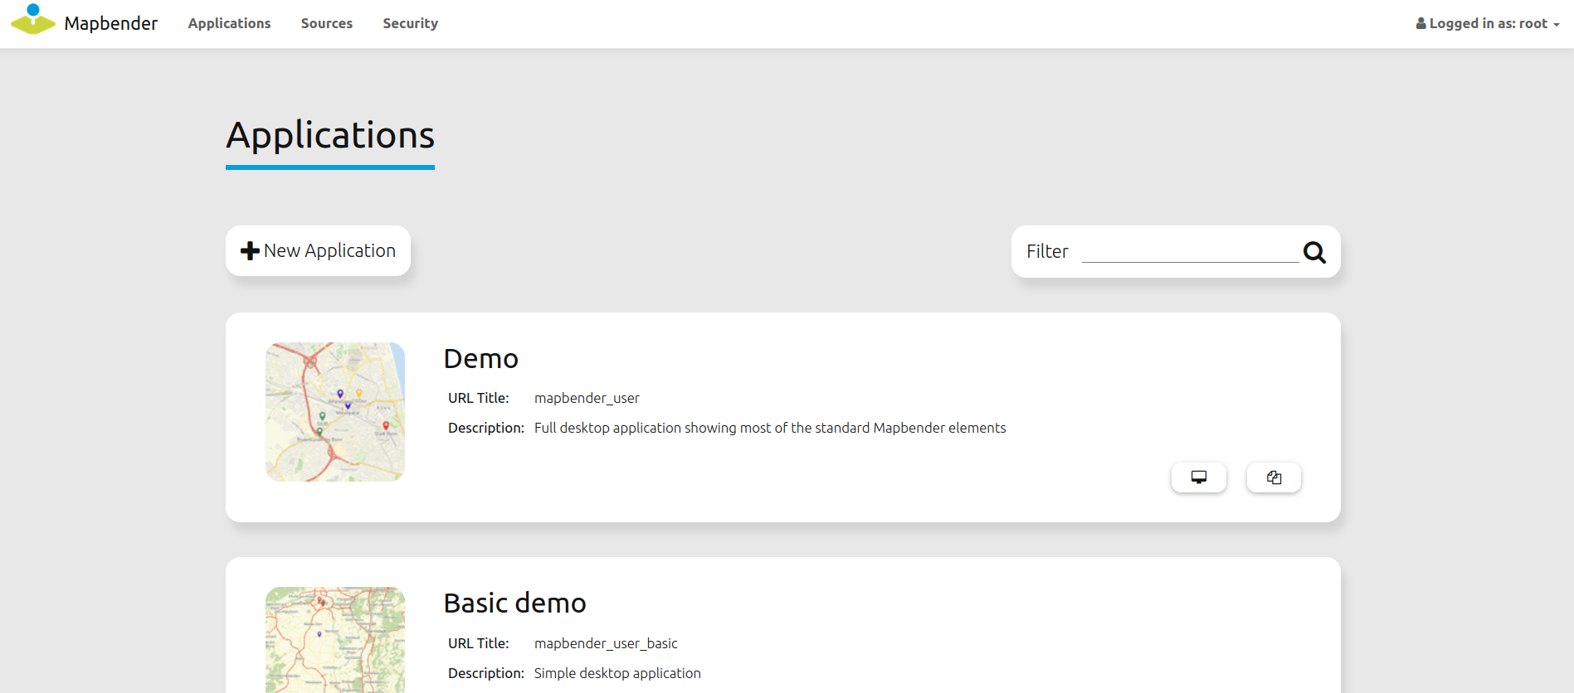
Task: Expand the 'Logged in as: root' dropdown
Action: pyautogui.click(x=1488, y=24)
